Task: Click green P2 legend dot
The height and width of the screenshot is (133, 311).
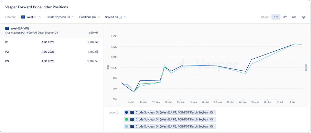Action: pyautogui.click(x=127, y=119)
